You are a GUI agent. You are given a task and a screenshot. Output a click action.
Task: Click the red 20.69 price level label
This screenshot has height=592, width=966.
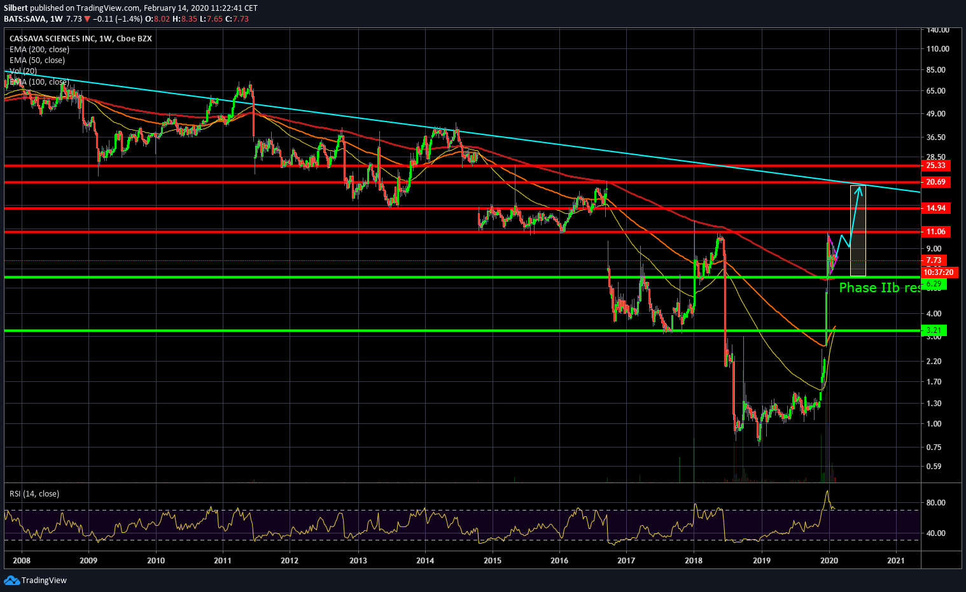(936, 182)
